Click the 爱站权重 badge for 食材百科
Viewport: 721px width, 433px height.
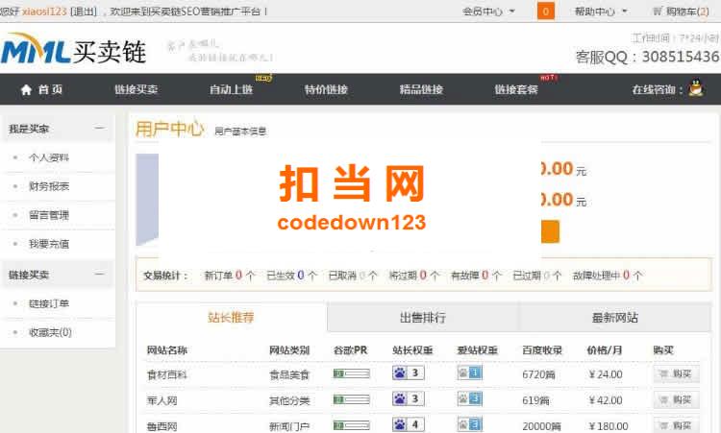[x=469, y=373]
